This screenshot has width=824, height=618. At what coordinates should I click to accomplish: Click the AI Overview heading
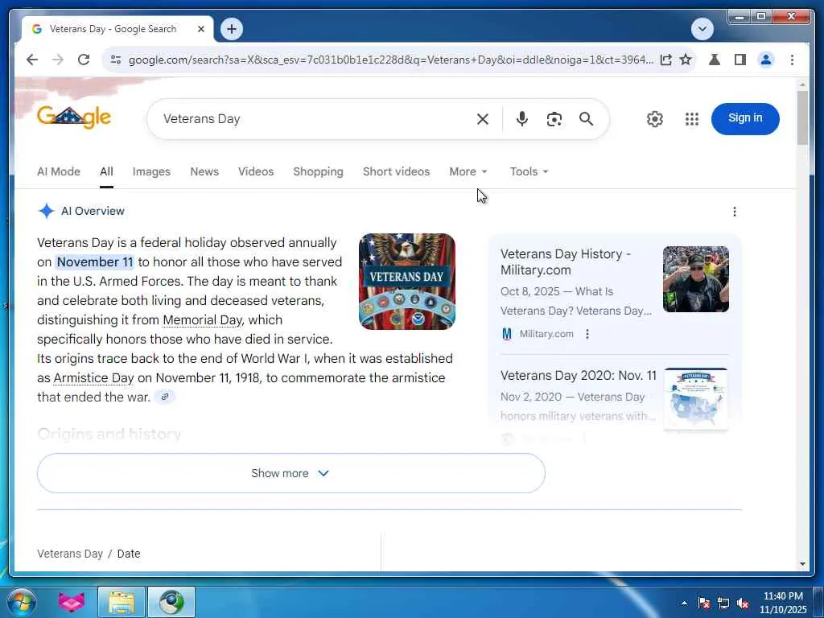point(93,212)
